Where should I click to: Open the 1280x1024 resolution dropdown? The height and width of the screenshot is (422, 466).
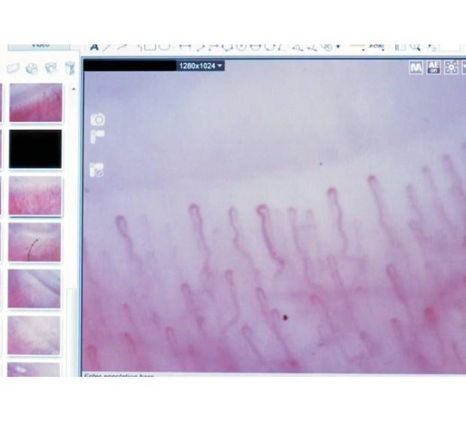pos(201,65)
